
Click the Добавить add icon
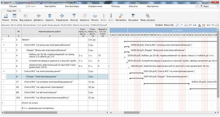[38, 16]
